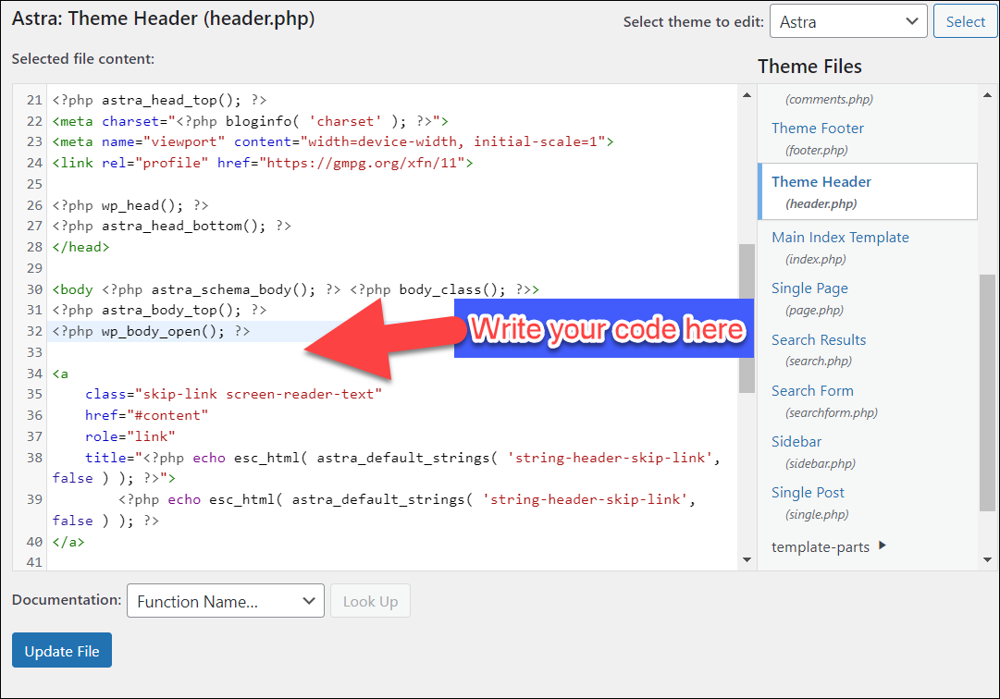Screen dimensions: 1000x699
Task: Click the title attribute on line 38
Action: [402, 458]
